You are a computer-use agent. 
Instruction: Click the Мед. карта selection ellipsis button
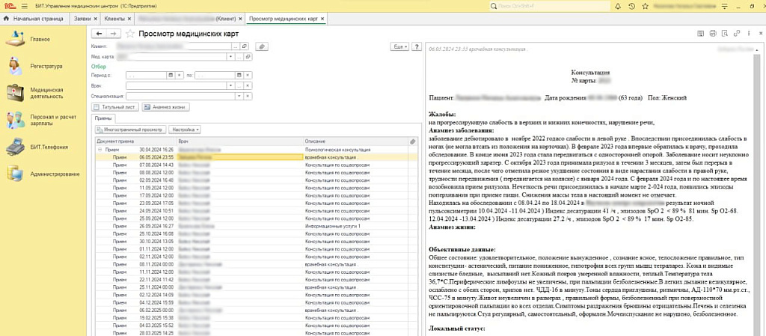click(239, 57)
